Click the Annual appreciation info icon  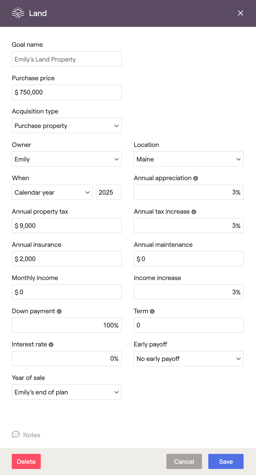pos(196,178)
